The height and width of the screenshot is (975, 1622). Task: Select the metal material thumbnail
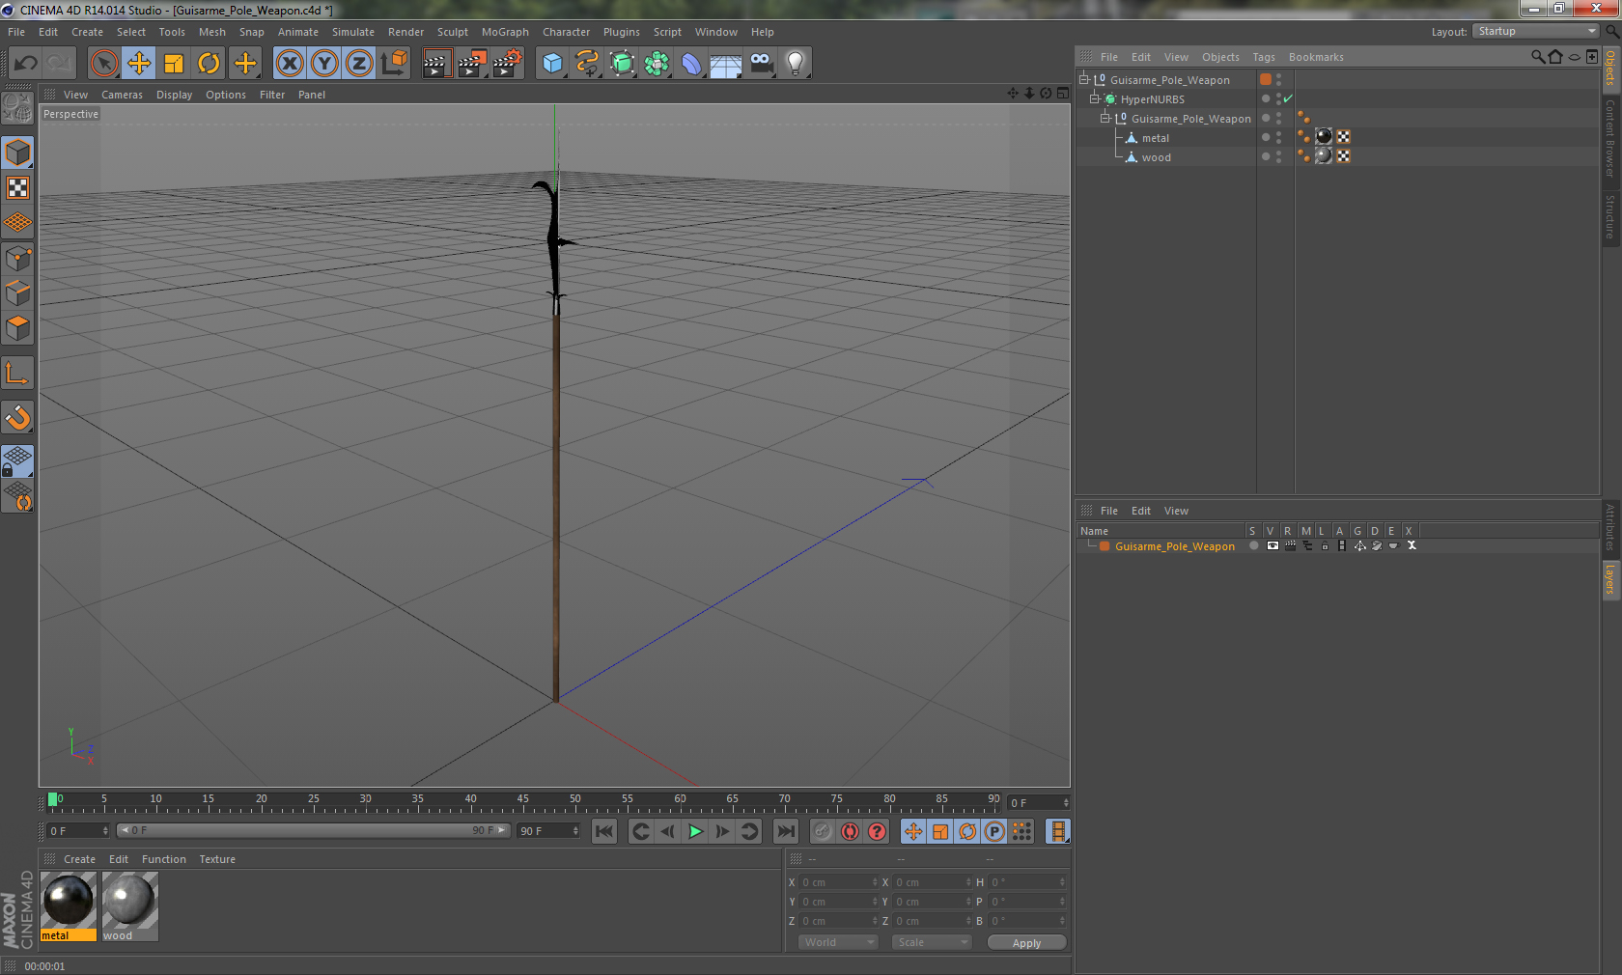coord(69,906)
